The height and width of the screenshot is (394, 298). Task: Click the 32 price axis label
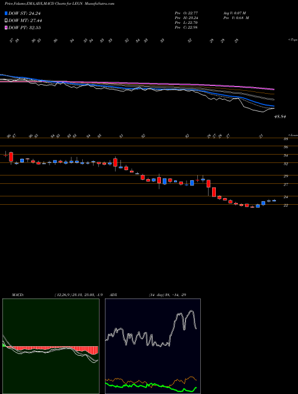coord(285,164)
